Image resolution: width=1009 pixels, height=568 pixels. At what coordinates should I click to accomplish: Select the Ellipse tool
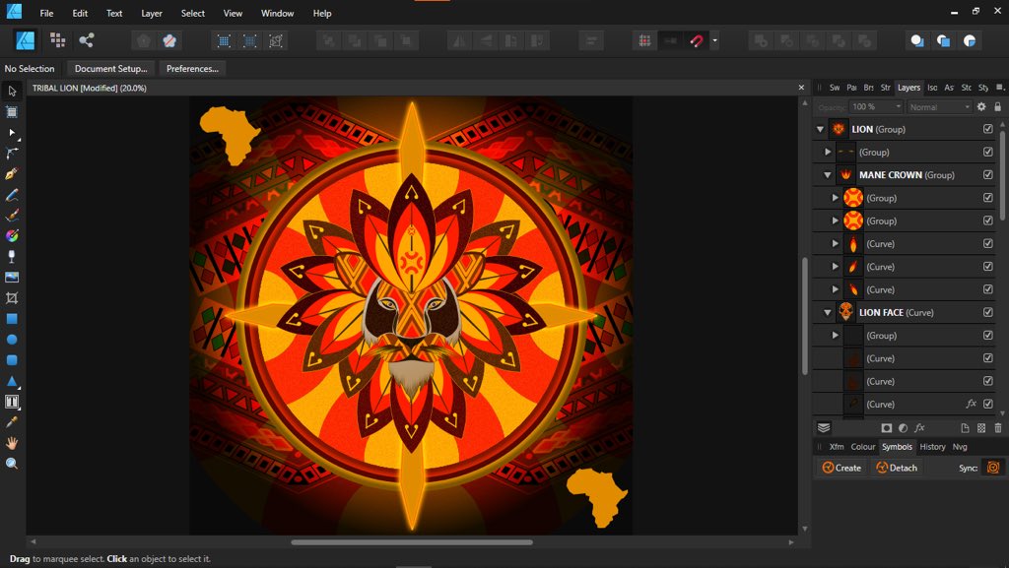point(12,340)
